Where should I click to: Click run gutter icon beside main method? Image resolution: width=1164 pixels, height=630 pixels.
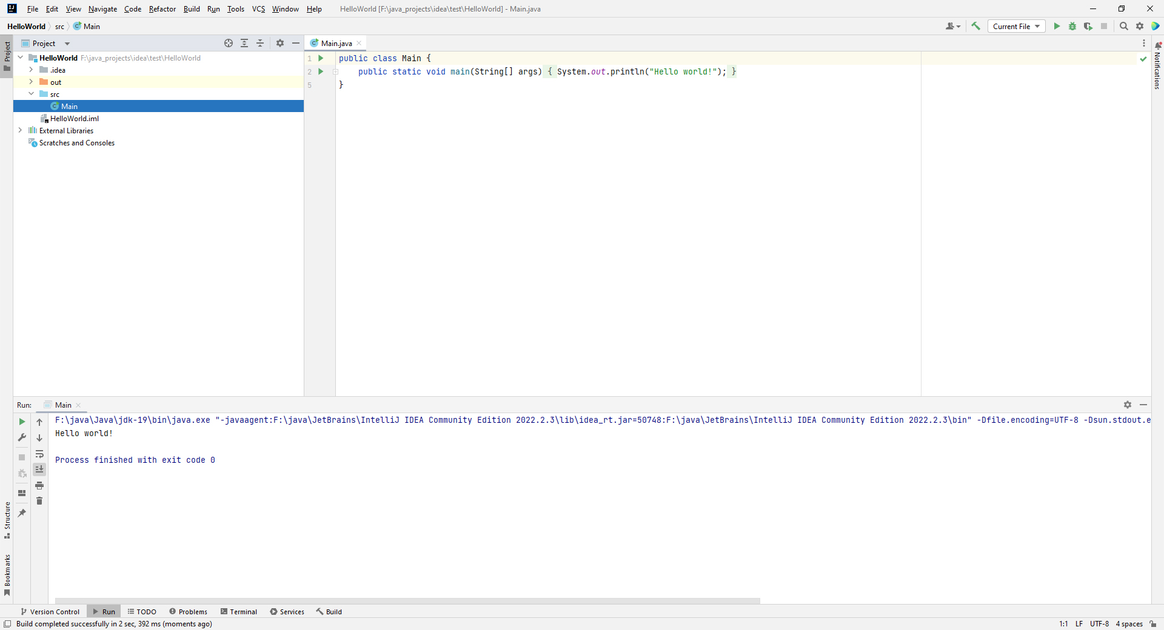click(x=321, y=71)
